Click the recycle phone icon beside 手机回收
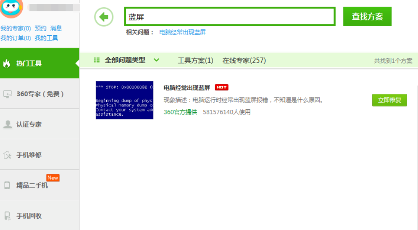Screen dimensions: 418x230 coord(7,216)
